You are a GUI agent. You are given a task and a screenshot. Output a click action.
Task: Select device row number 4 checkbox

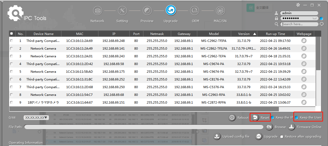coord(11,64)
